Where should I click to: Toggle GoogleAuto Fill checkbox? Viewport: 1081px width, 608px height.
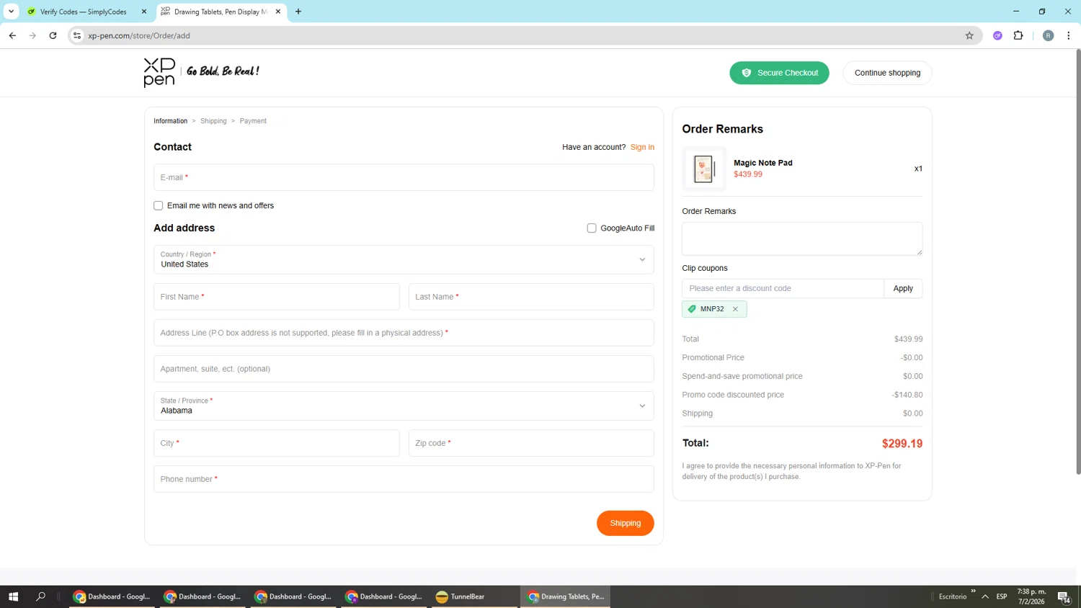tap(592, 228)
